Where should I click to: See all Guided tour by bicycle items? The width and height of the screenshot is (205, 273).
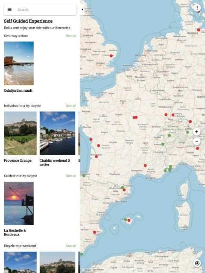[71, 176]
